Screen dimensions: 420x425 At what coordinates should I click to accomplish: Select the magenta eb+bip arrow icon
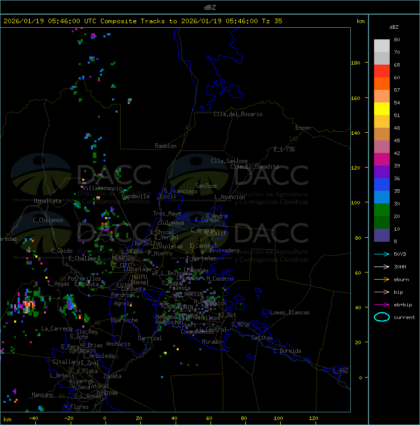[x=382, y=304]
